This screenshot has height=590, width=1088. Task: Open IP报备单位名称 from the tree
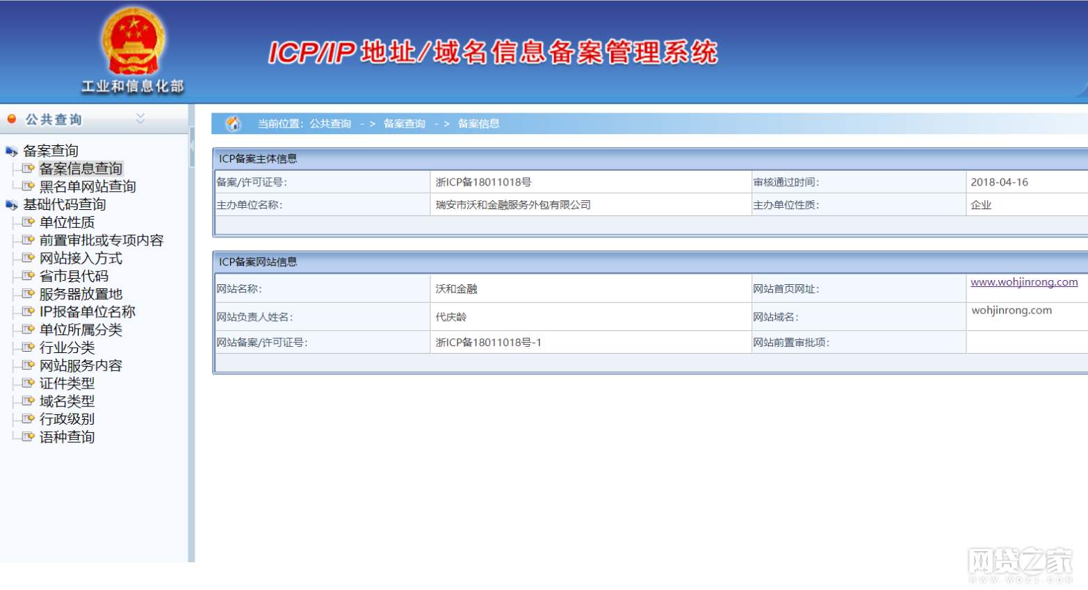tap(87, 312)
